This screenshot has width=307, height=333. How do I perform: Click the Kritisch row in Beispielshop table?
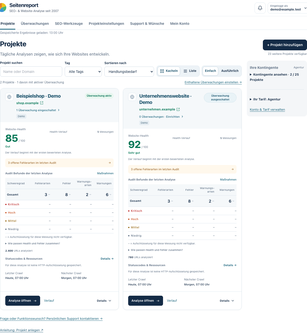59,204
